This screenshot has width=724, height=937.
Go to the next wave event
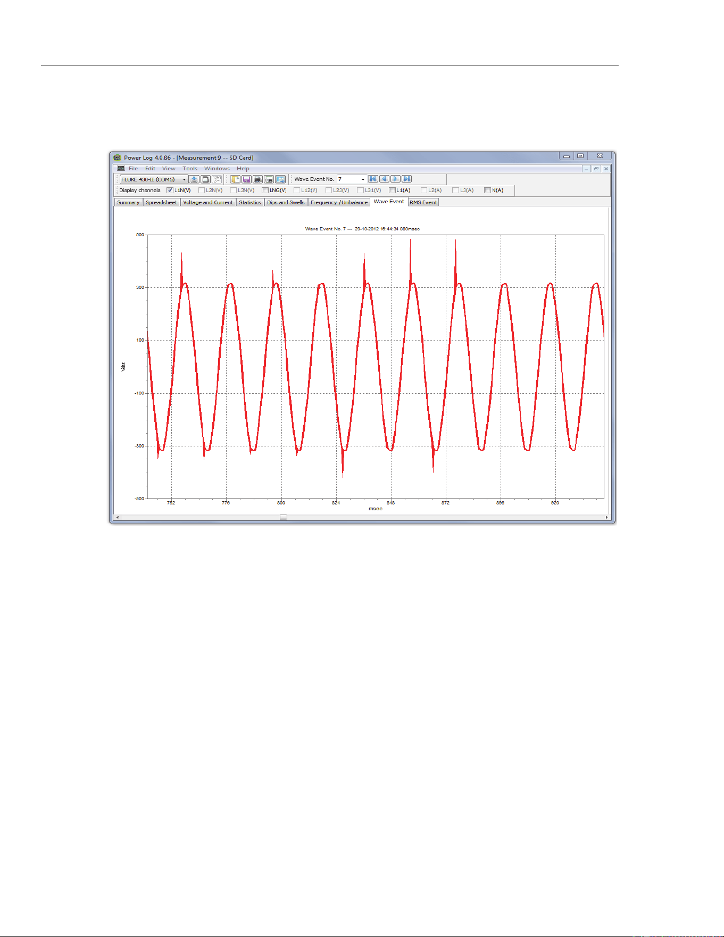point(395,179)
